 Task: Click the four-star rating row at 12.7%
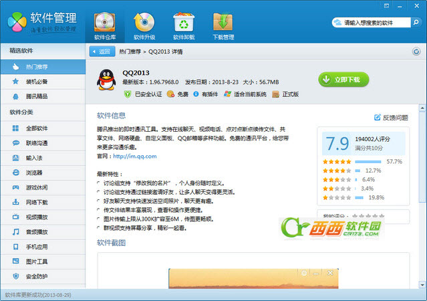point(352,171)
